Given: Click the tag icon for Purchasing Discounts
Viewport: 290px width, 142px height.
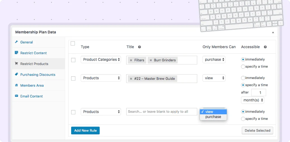Looking at the screenshot, I should tap(17, 74).
